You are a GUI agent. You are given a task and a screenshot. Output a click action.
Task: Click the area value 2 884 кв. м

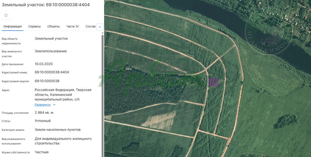coord(44,113)
